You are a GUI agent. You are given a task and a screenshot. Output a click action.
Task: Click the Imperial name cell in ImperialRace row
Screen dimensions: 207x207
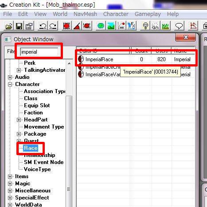click(x=182, y=59)
